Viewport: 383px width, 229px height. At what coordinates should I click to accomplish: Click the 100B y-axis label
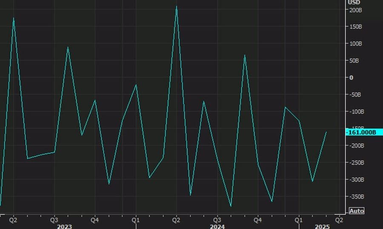(355, 44)
